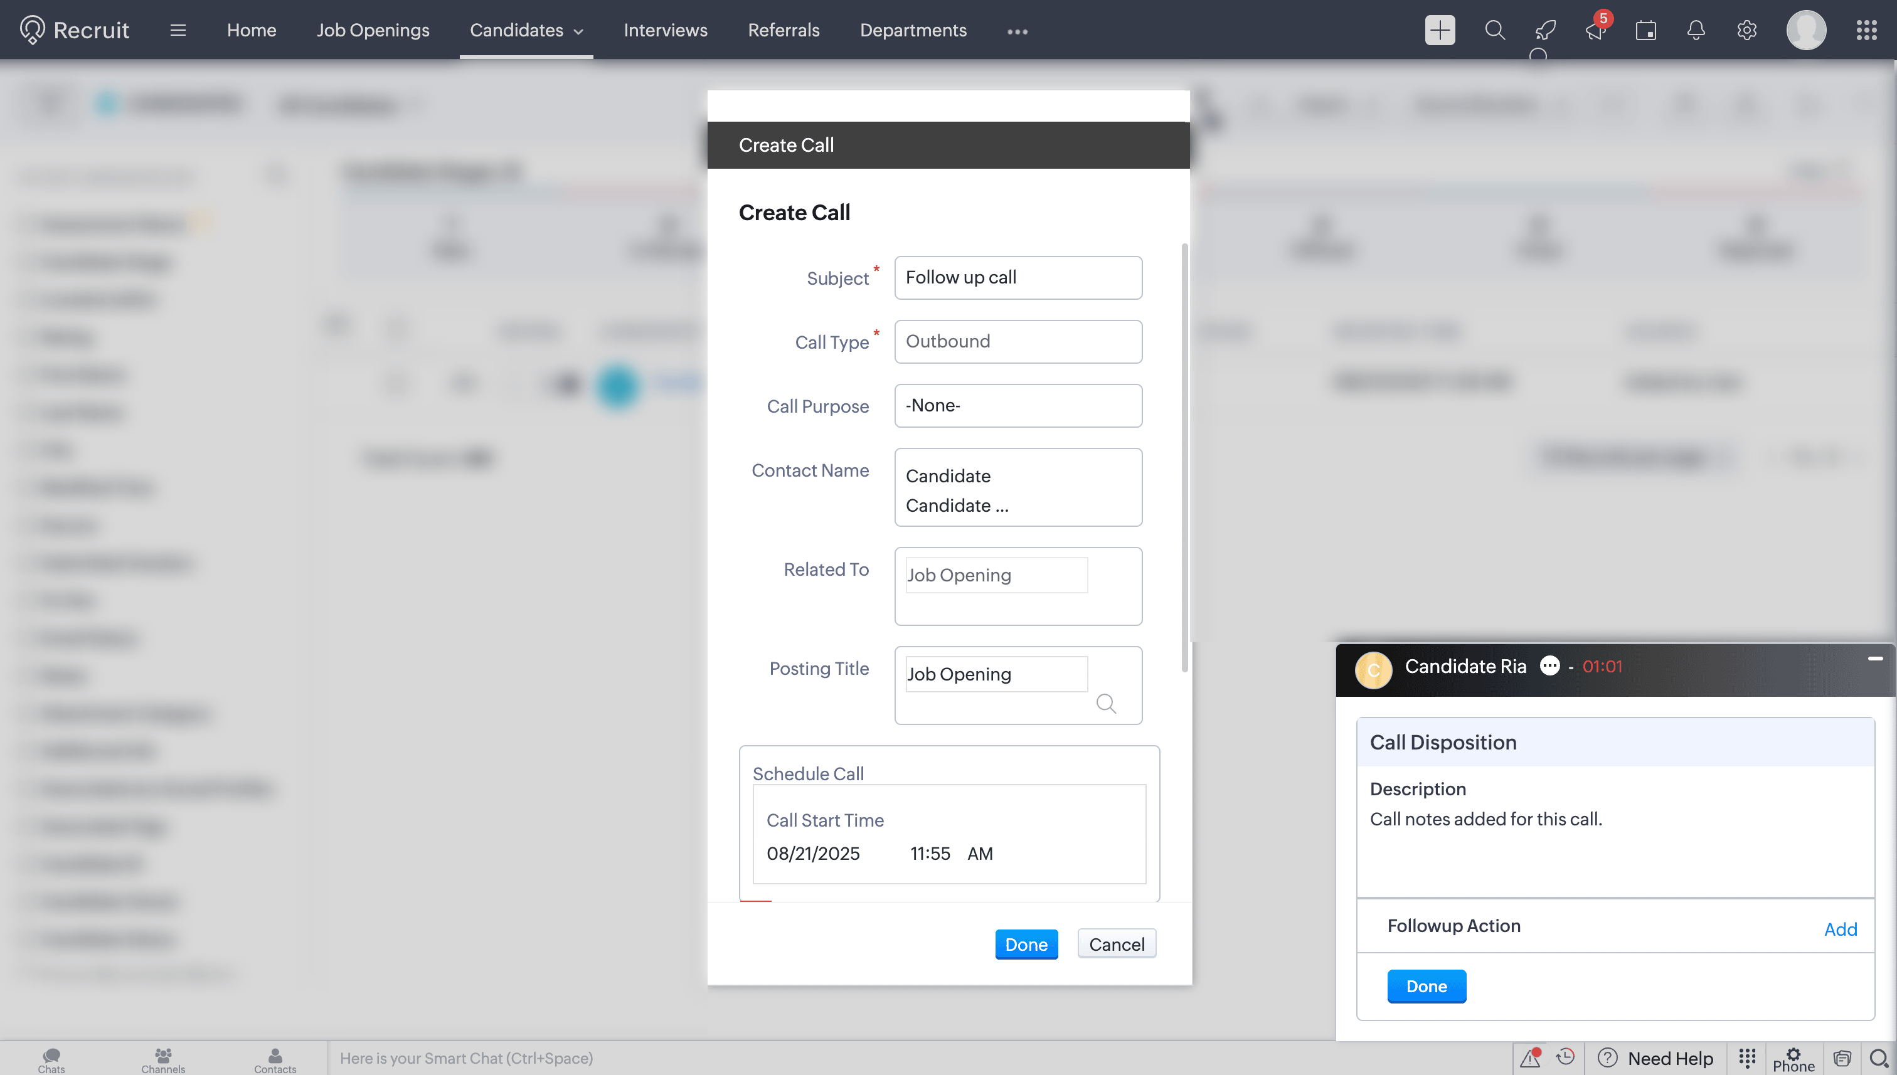Open the calendar icon in top bar

tap(1645, 30)
